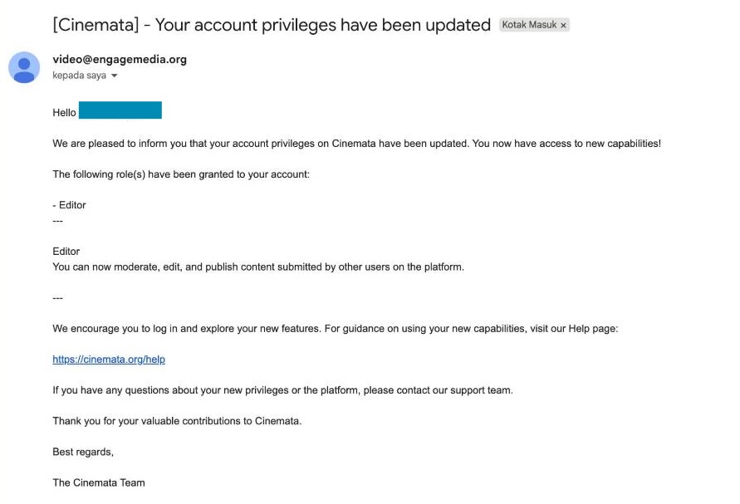This screenshot has width=740, height=504.
Task: Click the email subject about account privileges
Action: pyautogui.click(x=272, y=25)
